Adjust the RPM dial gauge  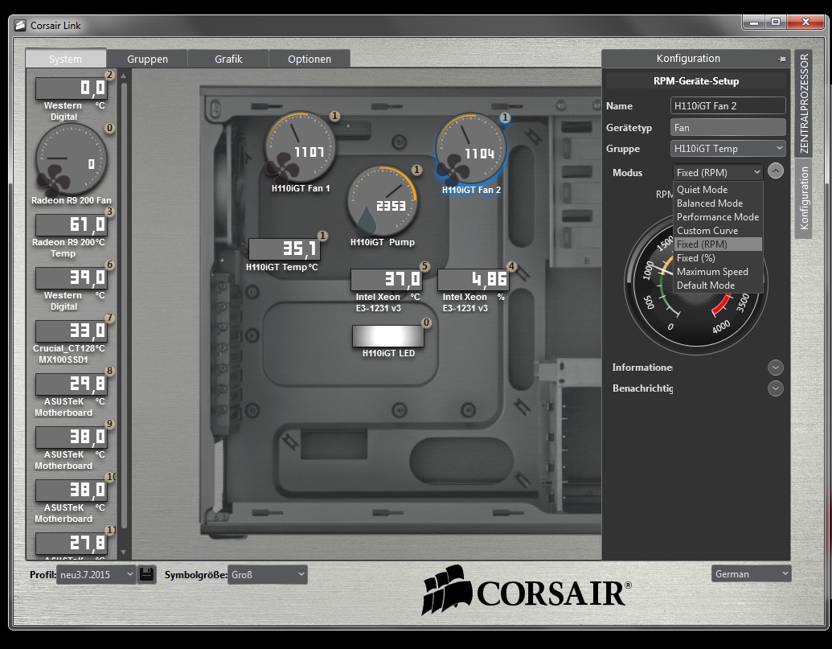[x=696, y=284]
